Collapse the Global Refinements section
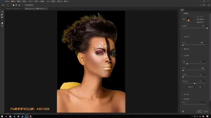Viewport: 211px width, 118px height. 182,55
